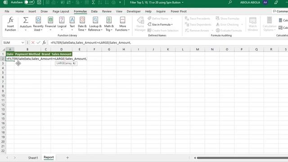This screenshot has width=288, height=162.
Task: Click the pen icon near the account avatar
Action: pos(276,2)
